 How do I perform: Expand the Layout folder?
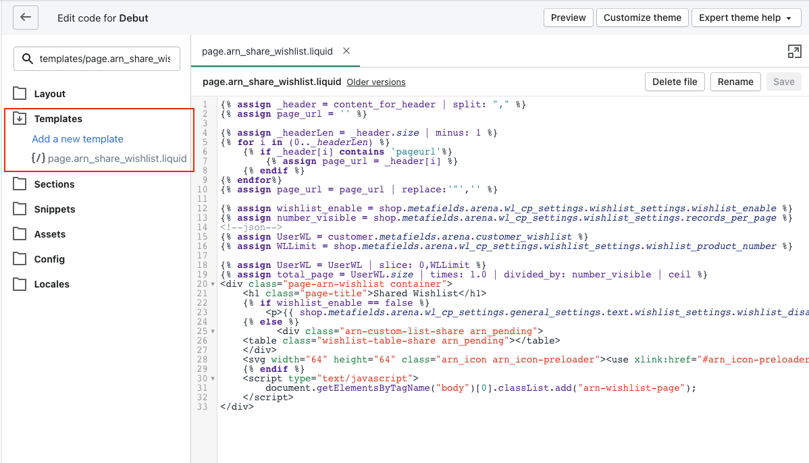[x=49, y=94]
